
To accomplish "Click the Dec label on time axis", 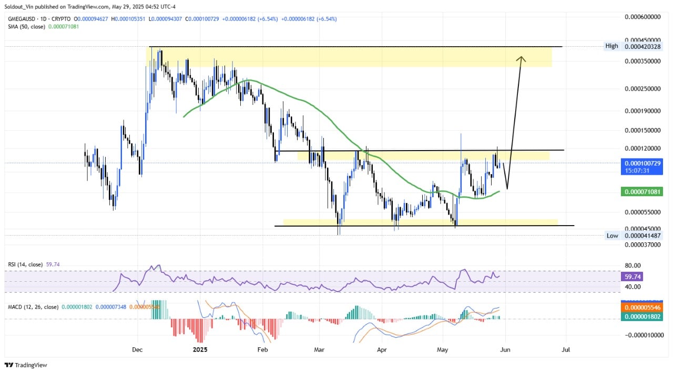I will click(x=137, y=349).
